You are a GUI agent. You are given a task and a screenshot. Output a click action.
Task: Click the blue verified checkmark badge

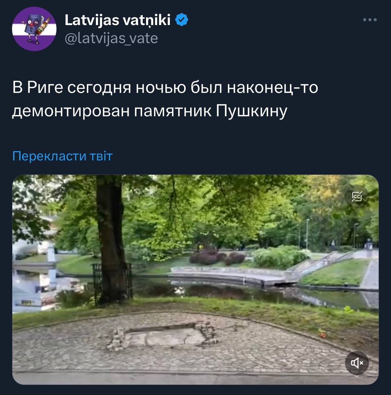pyautogui.click(x=182, y=20)
